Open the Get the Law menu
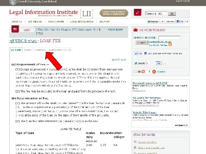The height and width of the screenshot is (154, 206). click(35, 22)
